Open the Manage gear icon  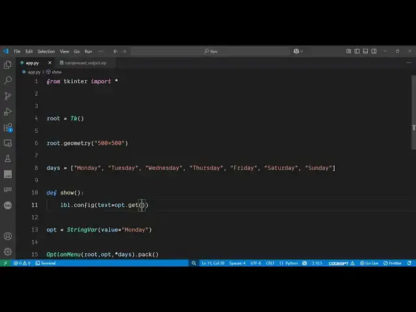click(8, 252)
